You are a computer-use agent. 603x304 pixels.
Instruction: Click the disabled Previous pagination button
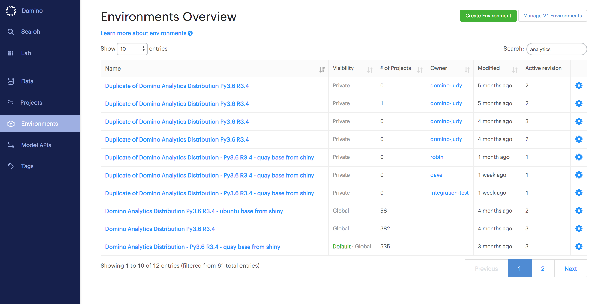486,268
